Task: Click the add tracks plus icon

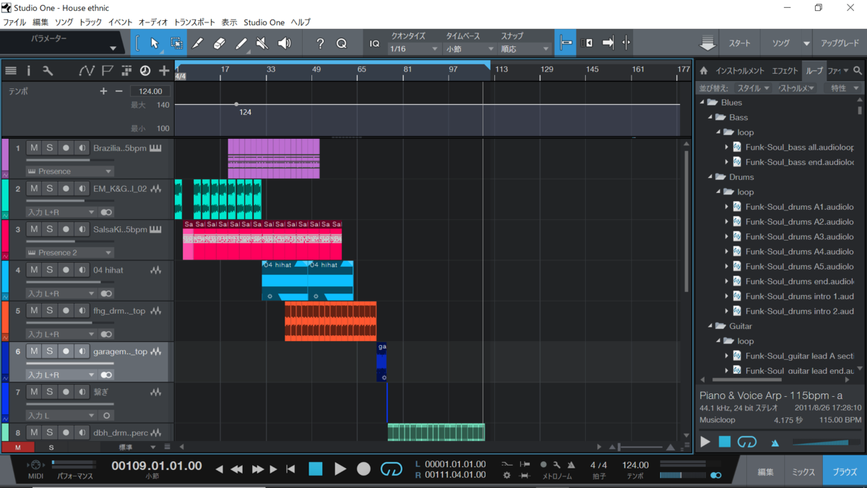Action: pyautogui.click(x=164, y=71)
